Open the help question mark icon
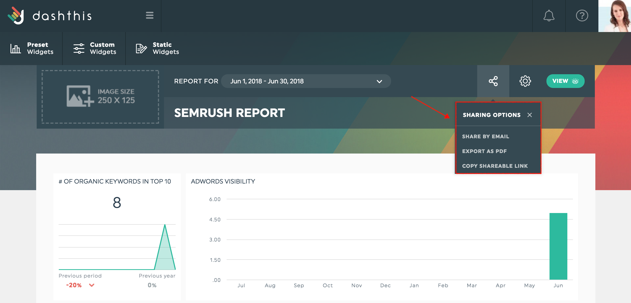Image resolution: width=631 pixels, height=303 pixels. [582, 16]
